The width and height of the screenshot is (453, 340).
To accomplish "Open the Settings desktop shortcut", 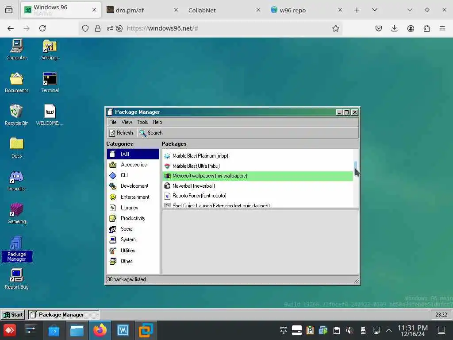I will 50,50.
